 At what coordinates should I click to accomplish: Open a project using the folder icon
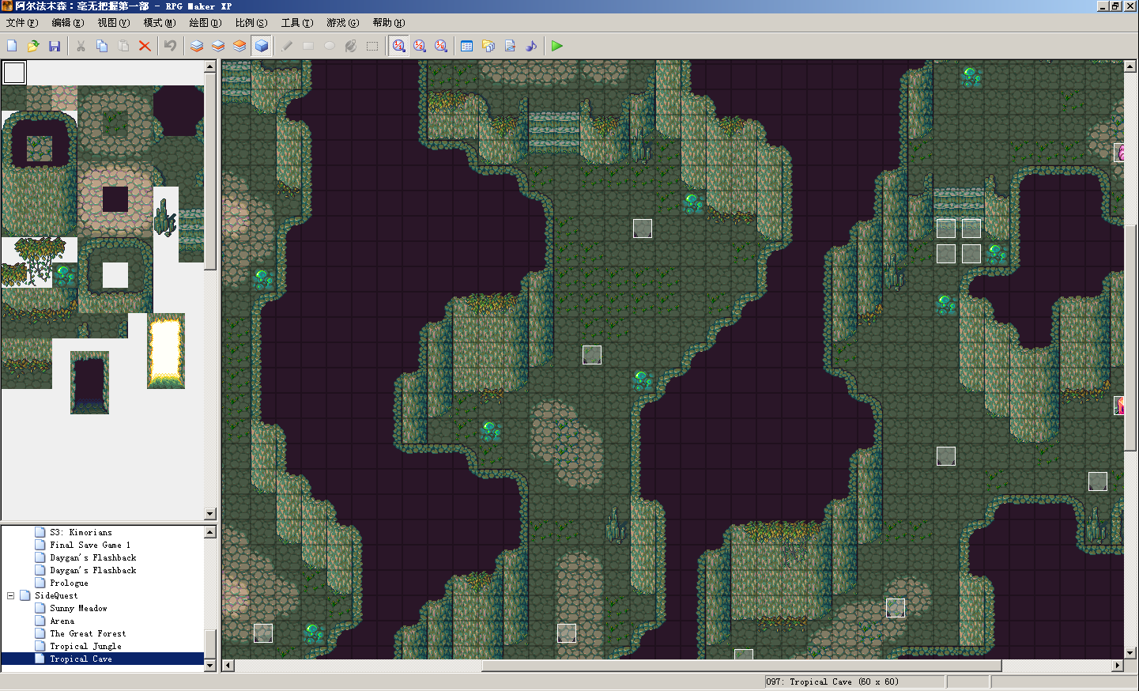[33, 46]
